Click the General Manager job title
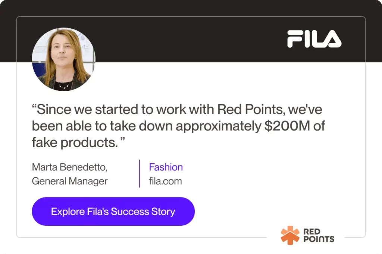 point(70,181)
